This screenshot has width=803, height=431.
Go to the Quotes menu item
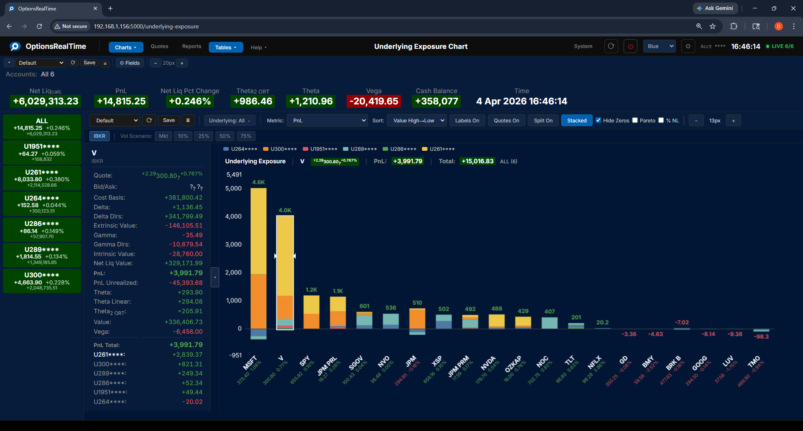(x=159, y=46)
